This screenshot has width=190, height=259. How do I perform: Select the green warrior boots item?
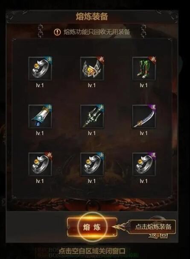click(x=144, y=68)
